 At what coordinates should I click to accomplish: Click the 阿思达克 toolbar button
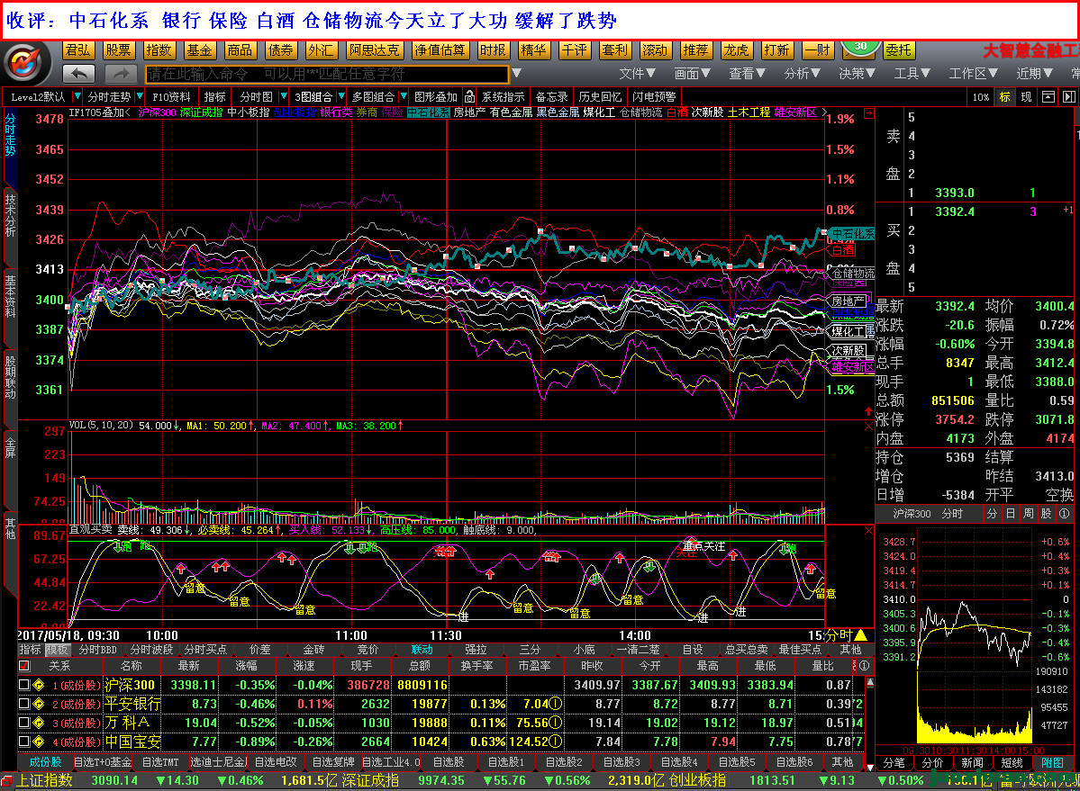tap(374, 50)
